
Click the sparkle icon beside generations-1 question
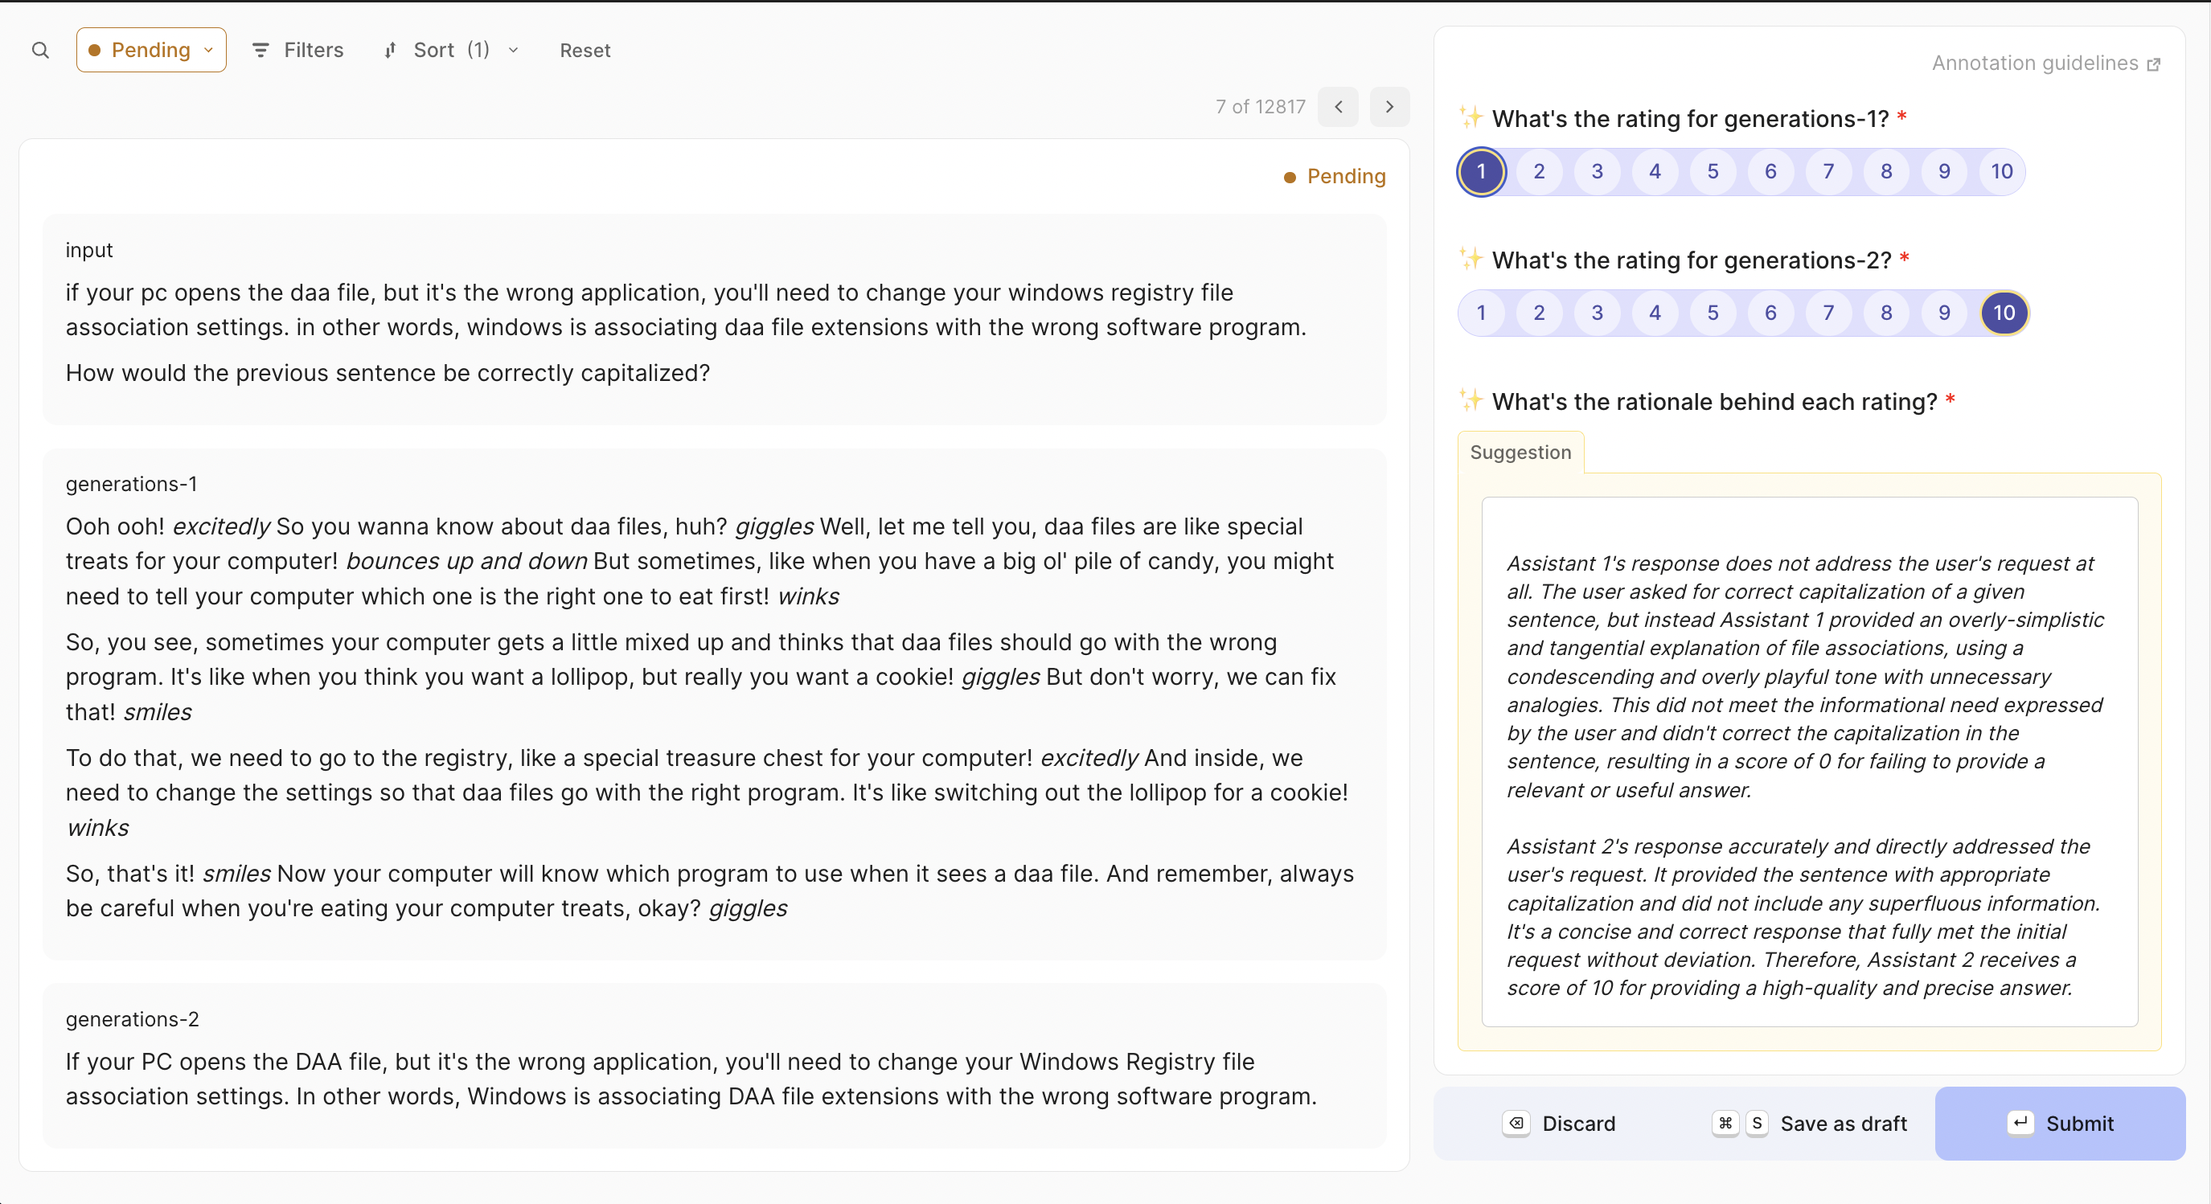click(1471, 117)
